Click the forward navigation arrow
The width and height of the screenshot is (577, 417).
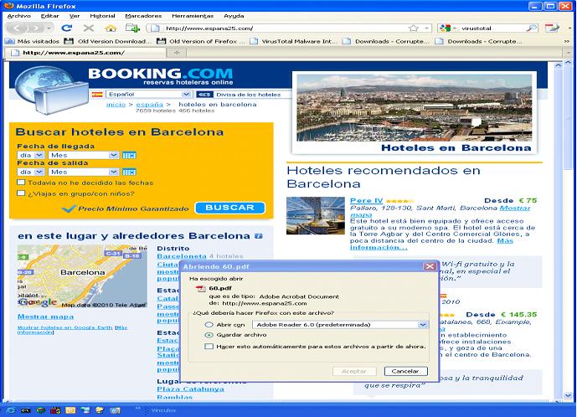pyautogui.click(x=36, y=28)
